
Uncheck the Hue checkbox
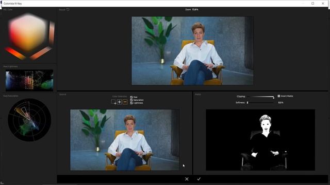[131, 97]
